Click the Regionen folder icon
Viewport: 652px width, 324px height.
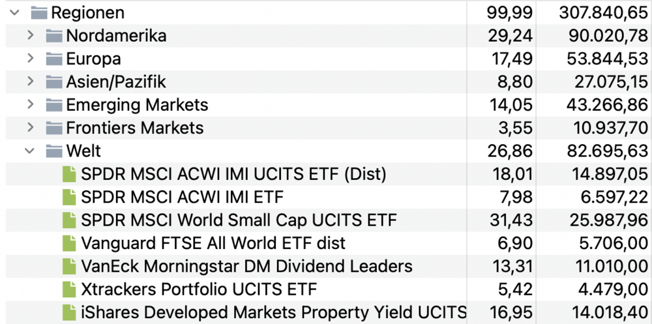[40, 12]
